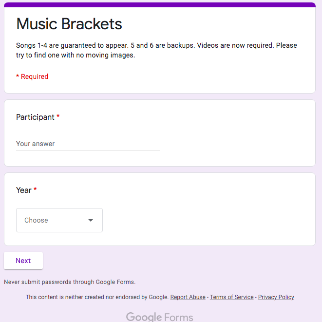
Task: Click the Year question label
Action: click(24, 190)
